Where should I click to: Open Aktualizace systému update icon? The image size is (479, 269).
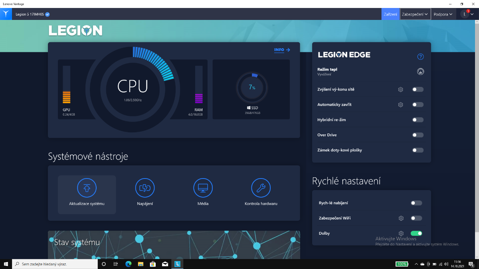pyautogui.click(x=87, y=188)
